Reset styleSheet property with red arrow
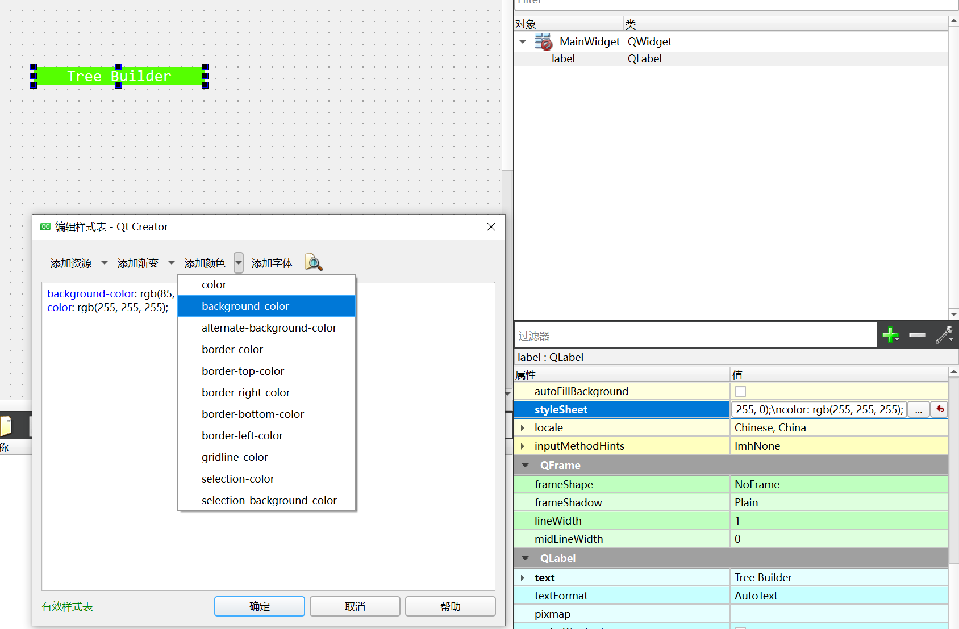The image size is (959, 629). click(940, 409)
